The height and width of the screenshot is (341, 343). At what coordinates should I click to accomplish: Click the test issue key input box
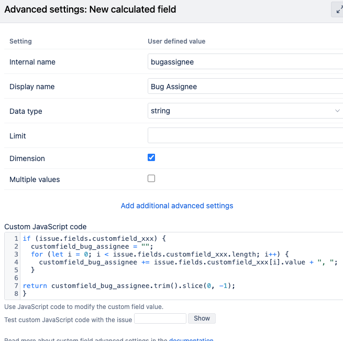(160, 318)
